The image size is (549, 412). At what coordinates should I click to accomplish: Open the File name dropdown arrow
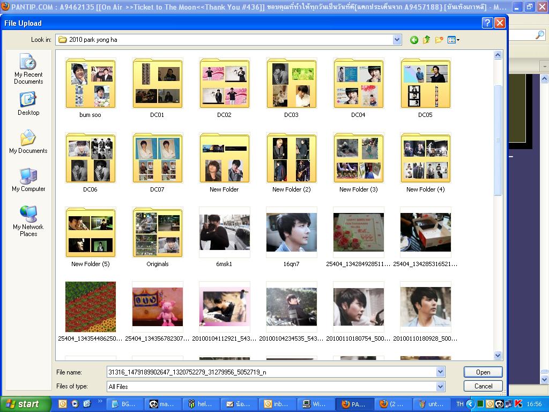[x=441, y=372]
